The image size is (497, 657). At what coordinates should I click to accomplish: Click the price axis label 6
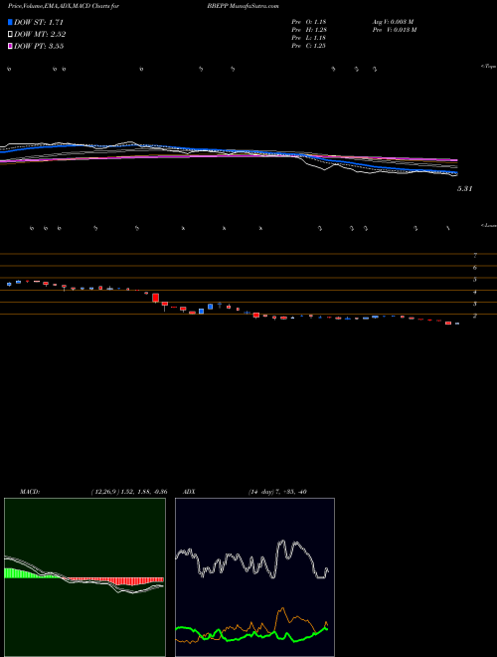(475, 268)
